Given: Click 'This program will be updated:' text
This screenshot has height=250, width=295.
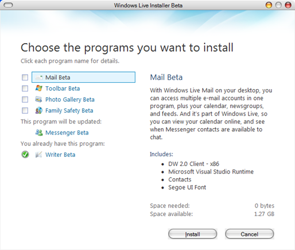Looking at the screenshot, I should click(x=61, y=121).
